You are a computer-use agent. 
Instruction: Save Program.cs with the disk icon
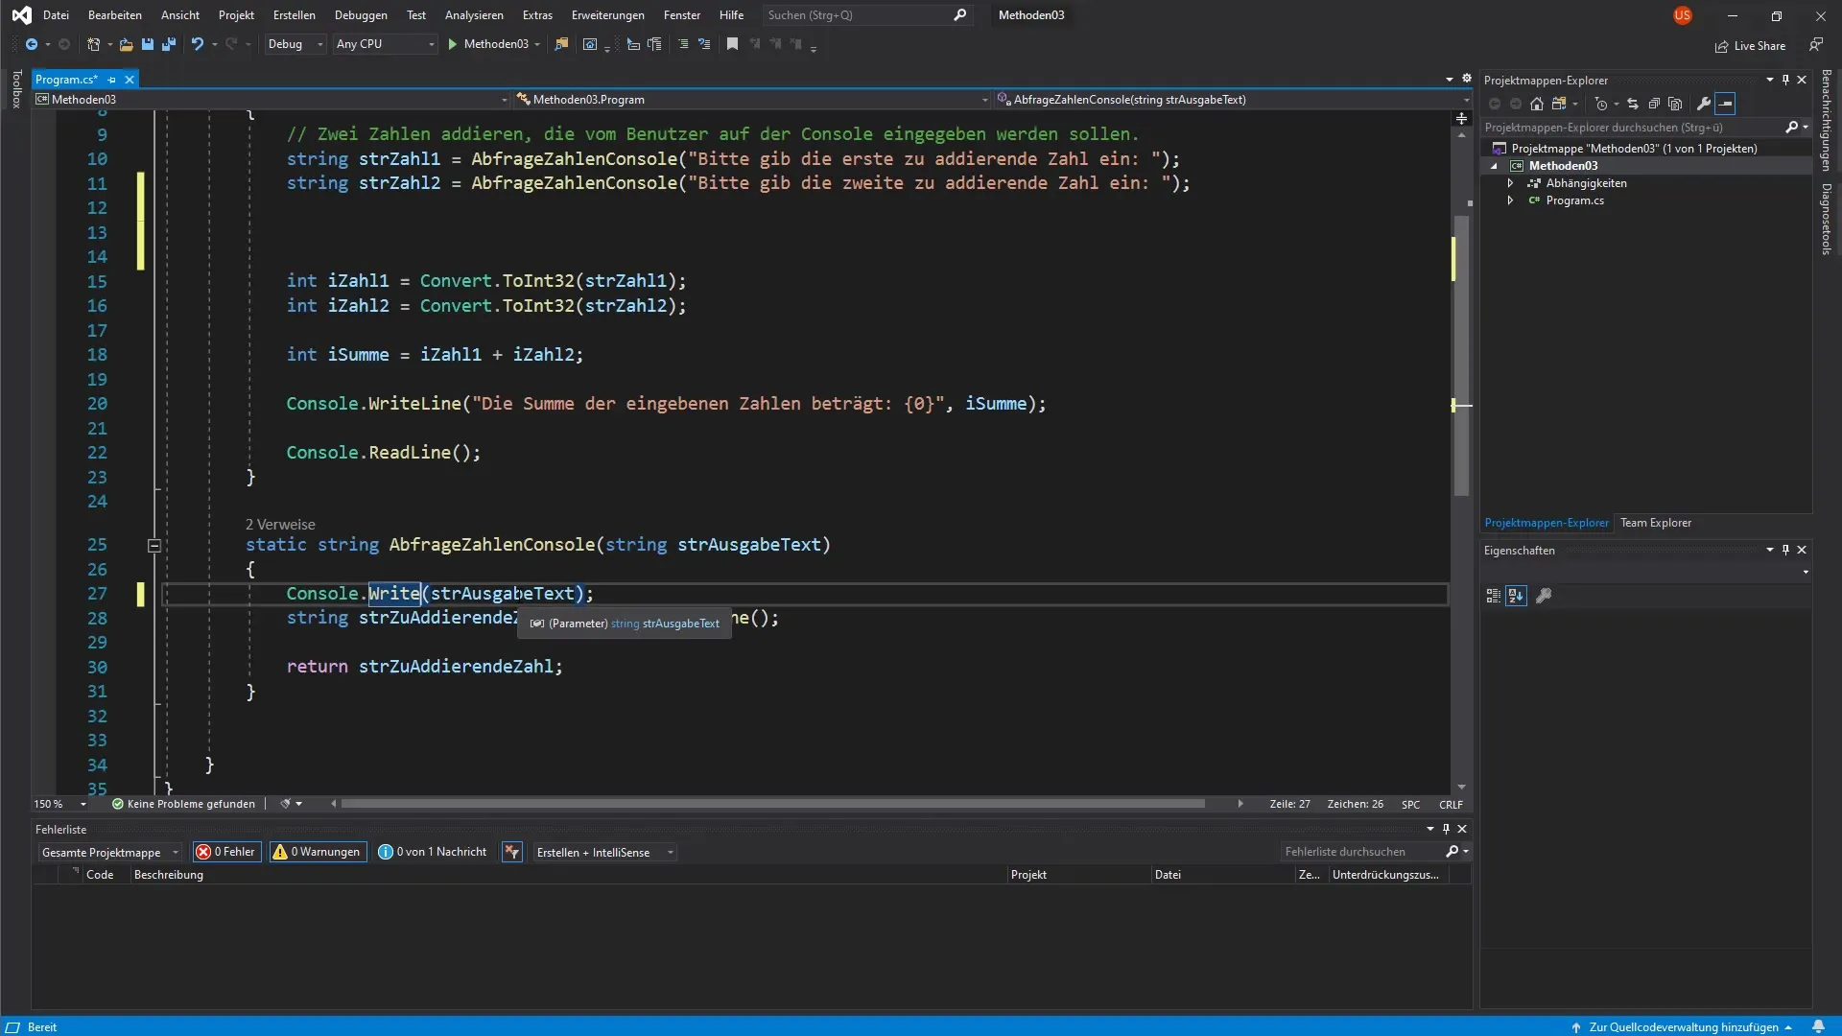(x=148, y=44)
